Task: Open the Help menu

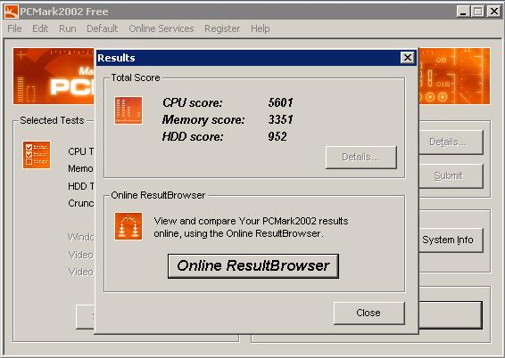Action: (261, 28)
